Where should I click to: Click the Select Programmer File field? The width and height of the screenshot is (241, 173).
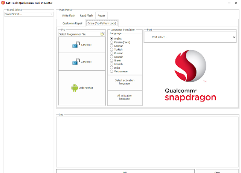(x=79, y=34)
